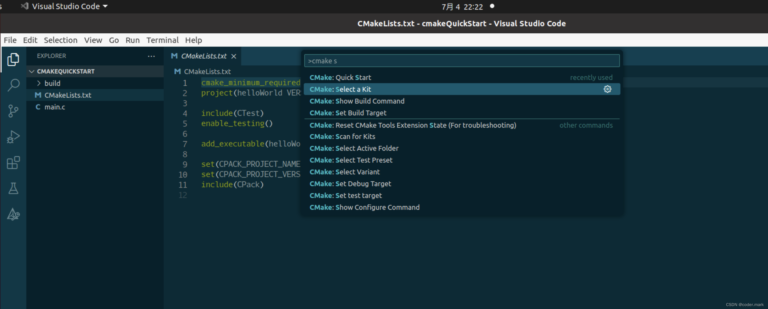Open the Testing flask icon view

[13, 188]
